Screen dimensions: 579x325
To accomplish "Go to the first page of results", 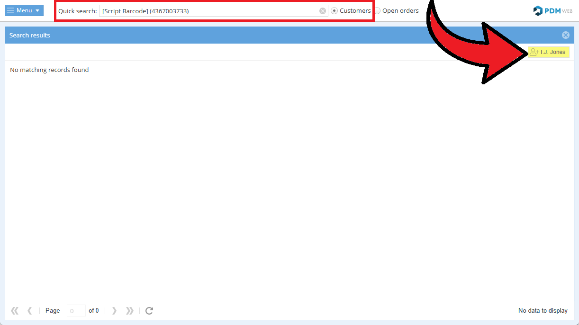I will point(15,311).
